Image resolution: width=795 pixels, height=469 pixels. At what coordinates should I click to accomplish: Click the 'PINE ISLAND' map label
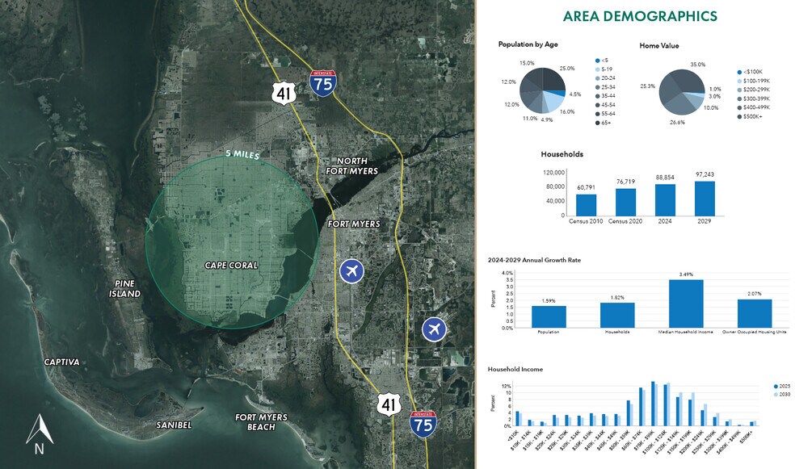(x=124, y=289)
